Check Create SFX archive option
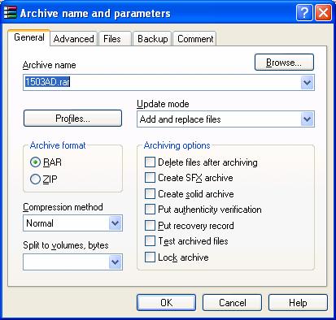Screen dimensions: 336x320 [150, 178]
